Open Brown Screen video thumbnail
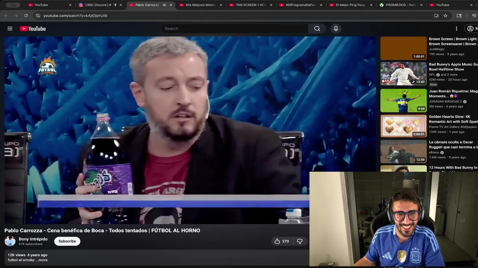Viewport: 478px width, 268px height. coord(403,48)
